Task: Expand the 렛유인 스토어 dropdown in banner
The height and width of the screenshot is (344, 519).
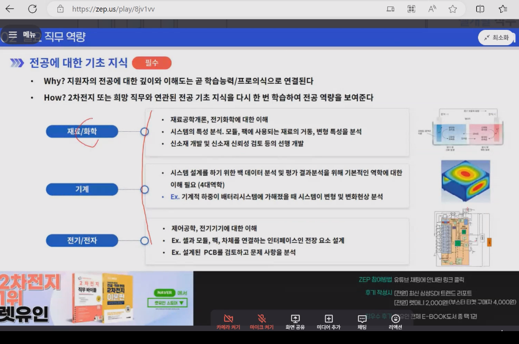Action: (168, 303)
